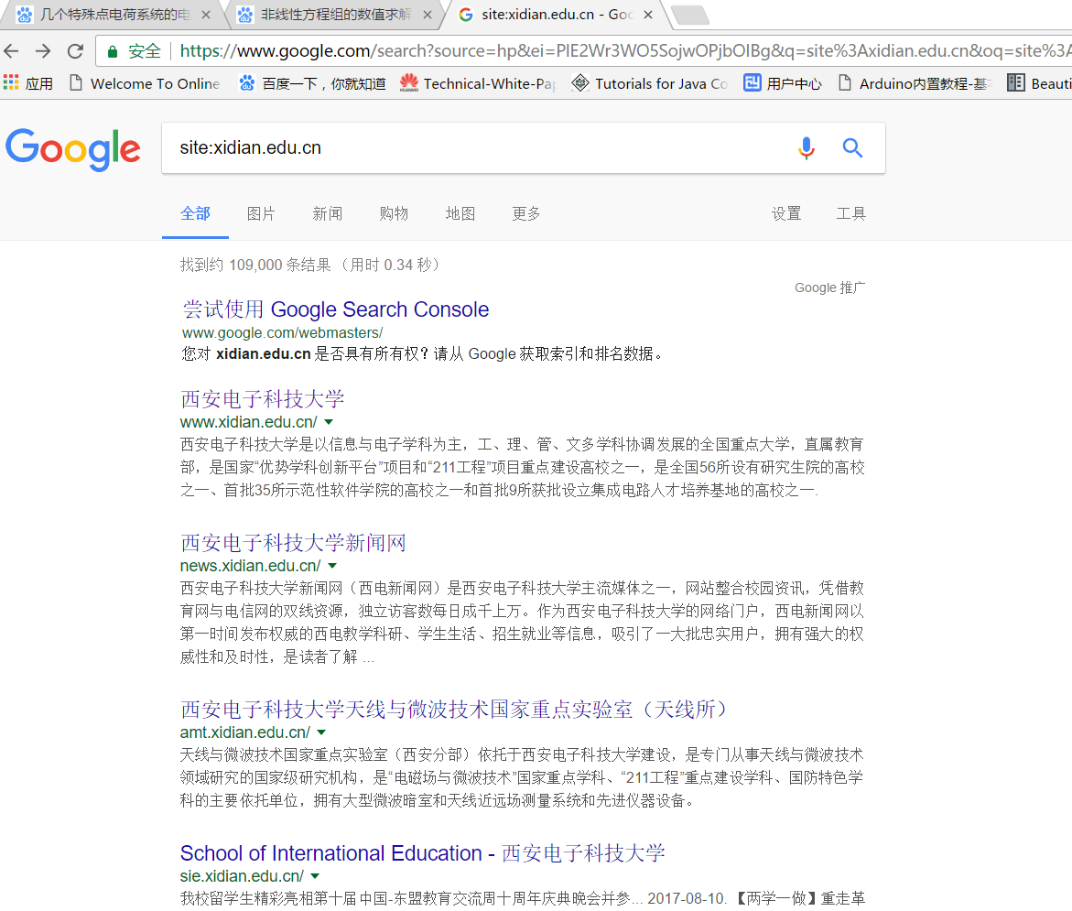Viewport: 1072px width, 911px height.
Task: Open Tutorials for Java bookmark
Action: coord(649,83)
